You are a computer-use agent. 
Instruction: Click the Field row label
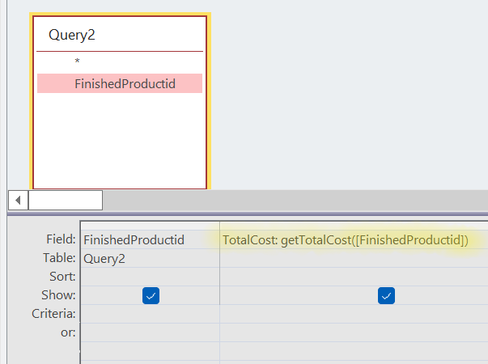coord(62,240)
